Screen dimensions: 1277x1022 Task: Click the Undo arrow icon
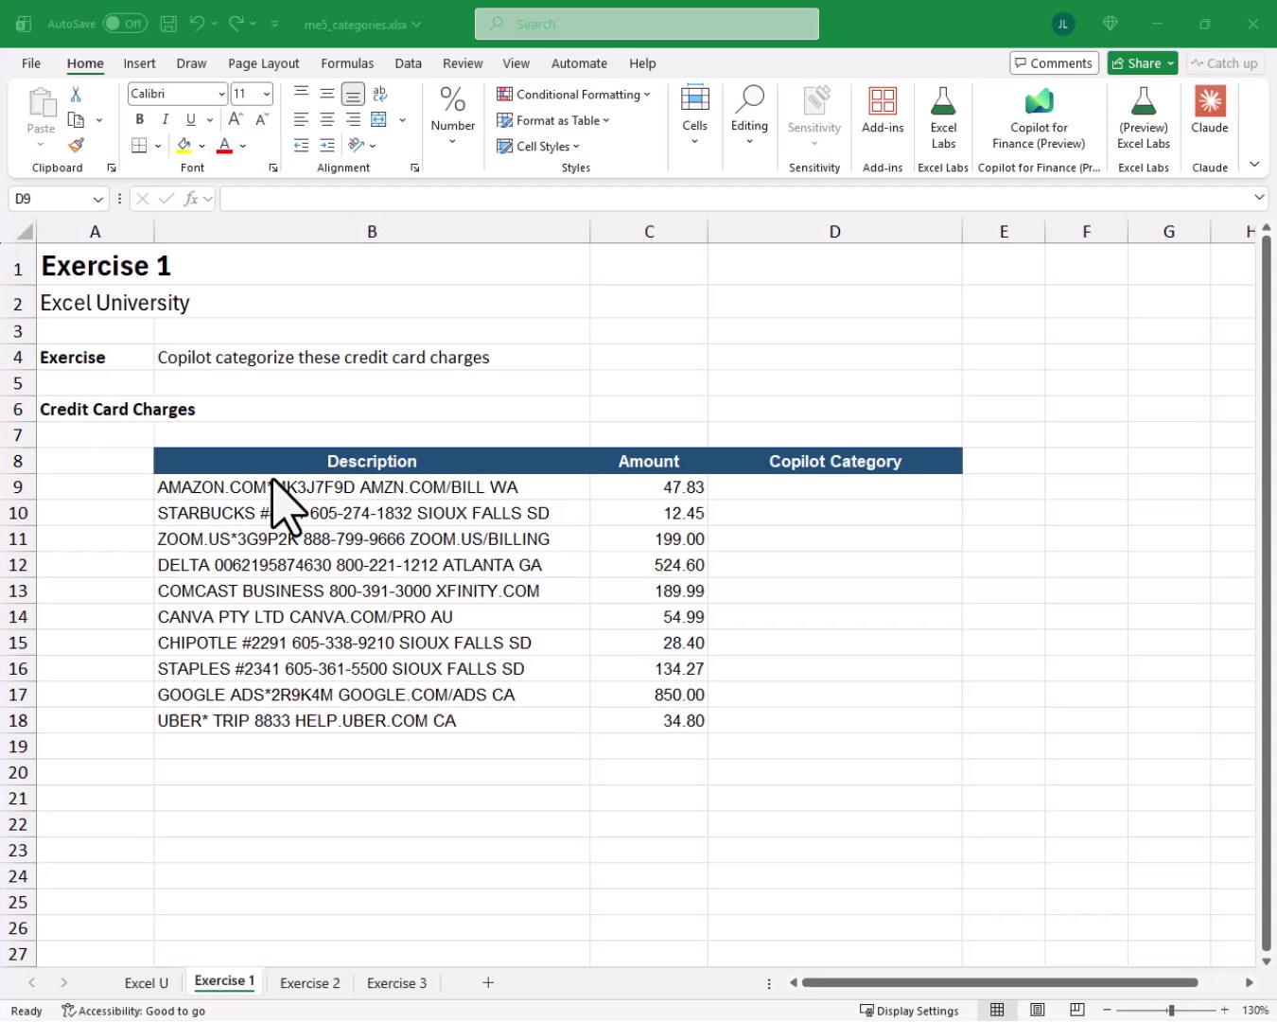197,24
